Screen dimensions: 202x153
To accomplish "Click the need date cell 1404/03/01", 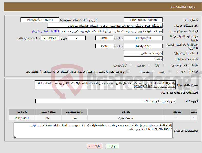I will (22, 118).
